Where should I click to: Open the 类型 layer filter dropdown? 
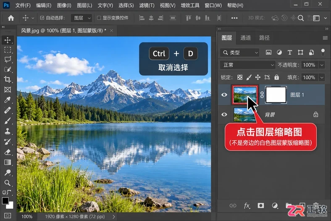tap(240, 53)
